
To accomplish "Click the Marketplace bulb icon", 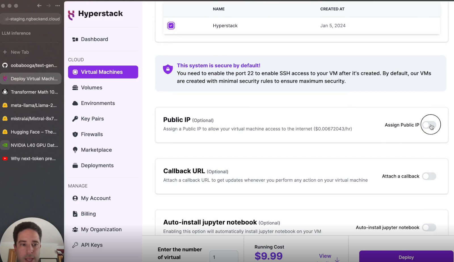I will [x=75, y=150].
